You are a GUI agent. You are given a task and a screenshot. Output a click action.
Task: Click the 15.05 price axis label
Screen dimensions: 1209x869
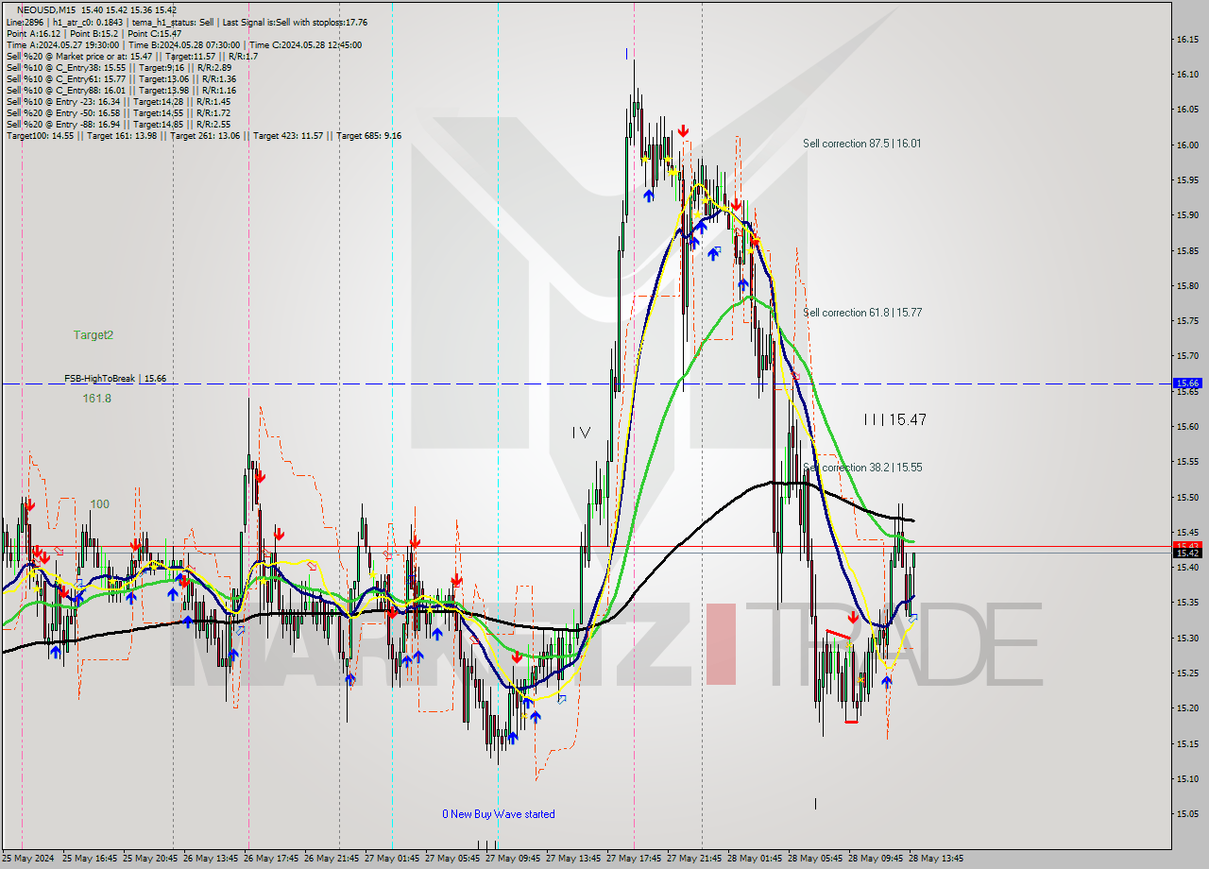click(x=1188, y=813)
